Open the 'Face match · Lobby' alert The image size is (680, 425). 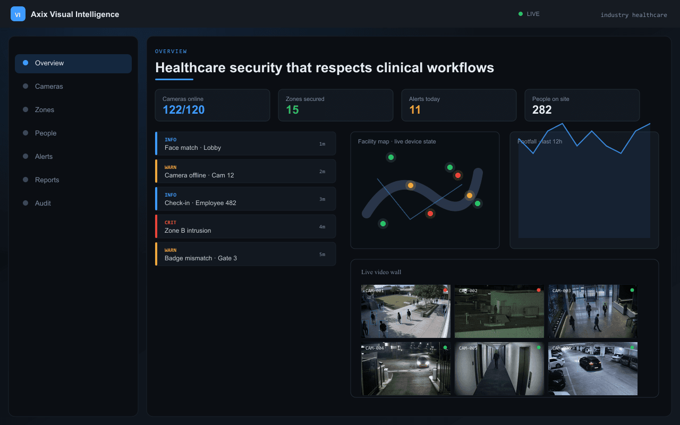pyautogui.click(x=245, y=143)
